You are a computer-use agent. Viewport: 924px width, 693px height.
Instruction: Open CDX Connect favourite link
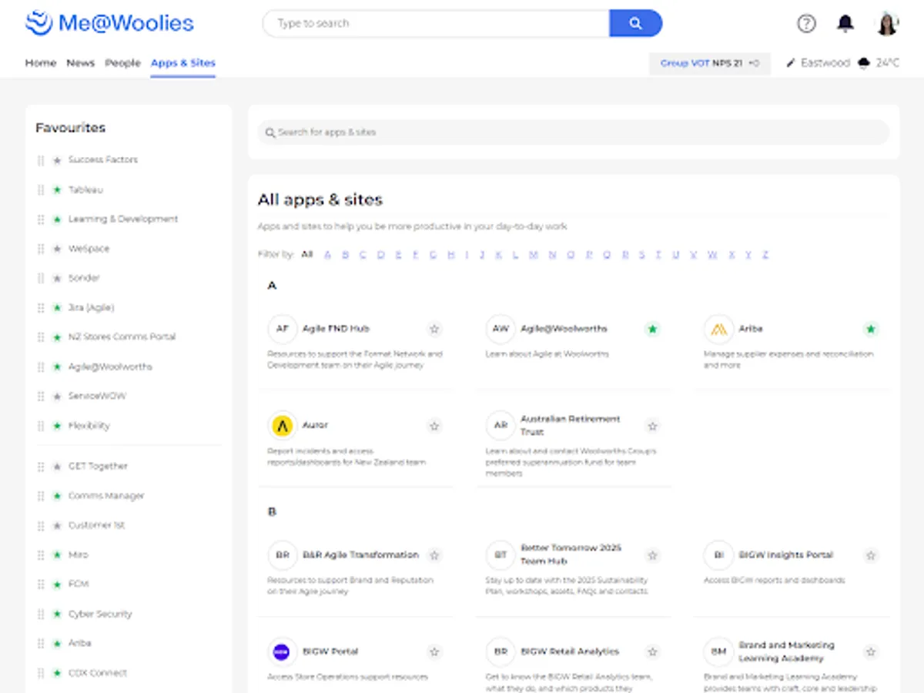pyautogui.click(x=98, y=673)
